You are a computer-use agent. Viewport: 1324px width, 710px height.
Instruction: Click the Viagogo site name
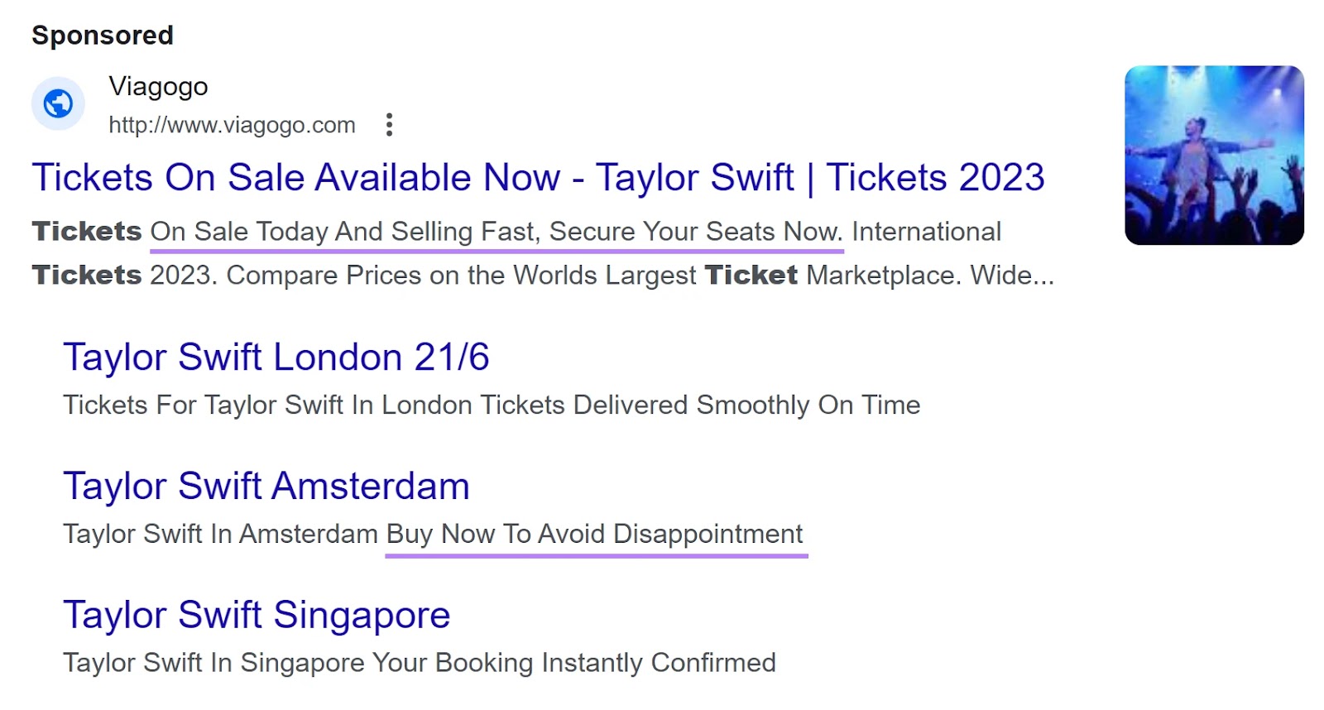click(158, 87)
